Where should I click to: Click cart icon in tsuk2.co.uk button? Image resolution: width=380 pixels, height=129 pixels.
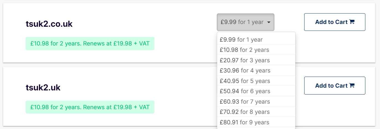[x=352, y=22]
